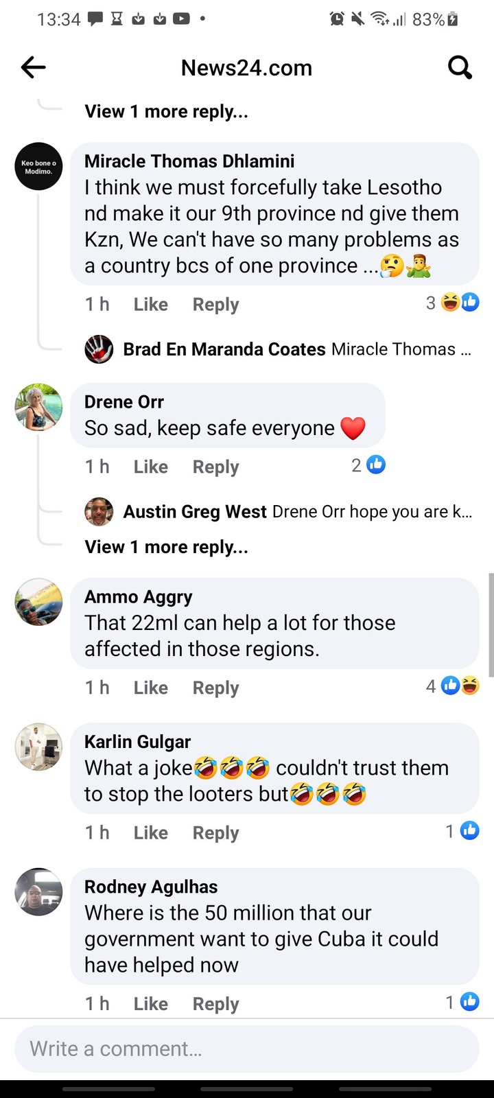The height and width of the screenshot is (1098, 494).
Task: Expand View 1 more reply under Drene Orr
Action: pos(167,547)
